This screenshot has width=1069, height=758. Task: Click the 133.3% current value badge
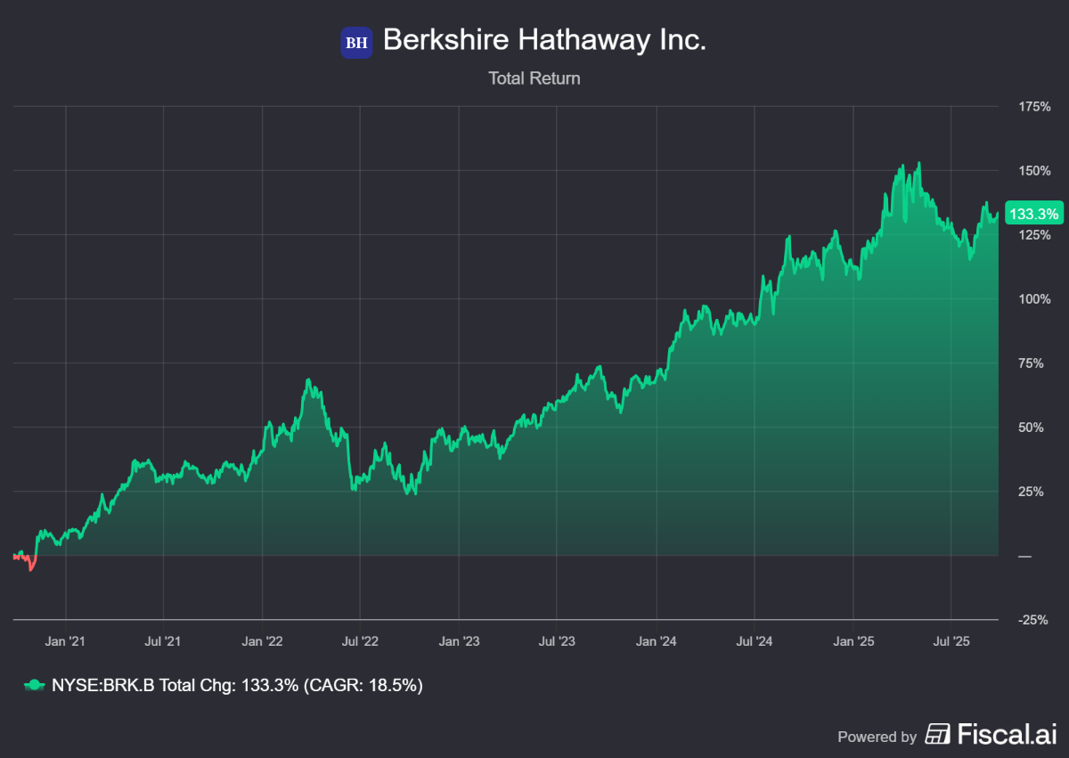click(1032, 214)
